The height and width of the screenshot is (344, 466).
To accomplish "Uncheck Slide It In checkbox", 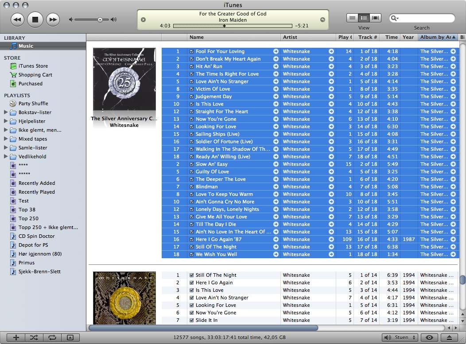I will tap(192, 320).
